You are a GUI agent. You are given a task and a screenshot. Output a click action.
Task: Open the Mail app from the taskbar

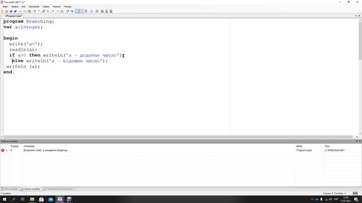point(50,199)
